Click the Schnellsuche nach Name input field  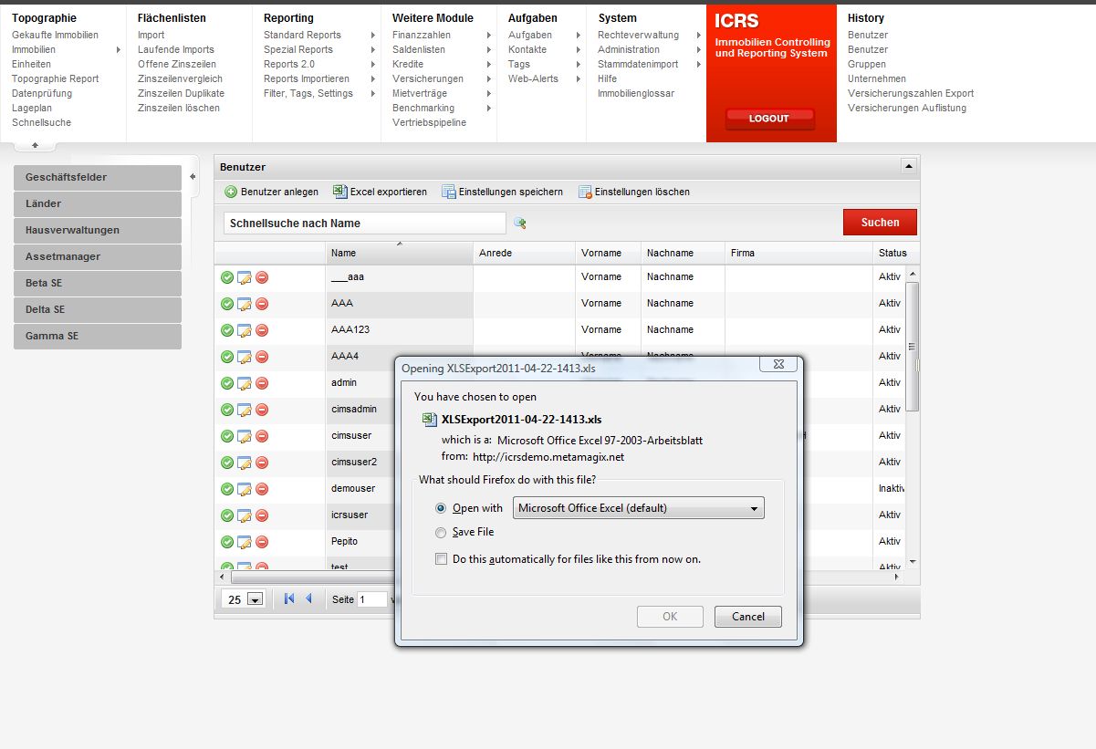coord(364,223)
